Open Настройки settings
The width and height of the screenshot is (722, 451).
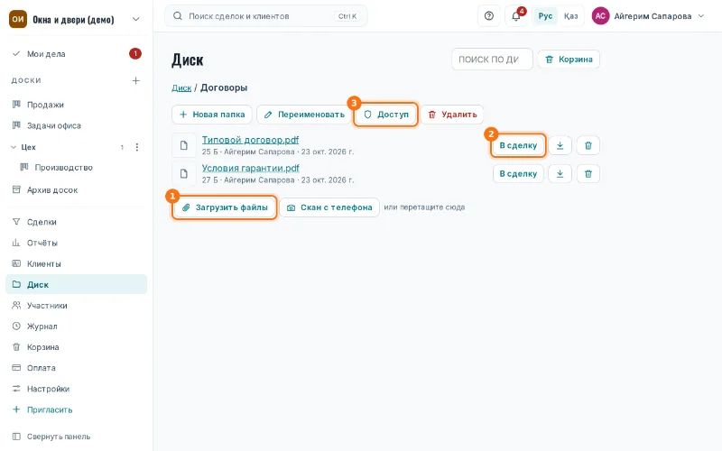(77, 389)
